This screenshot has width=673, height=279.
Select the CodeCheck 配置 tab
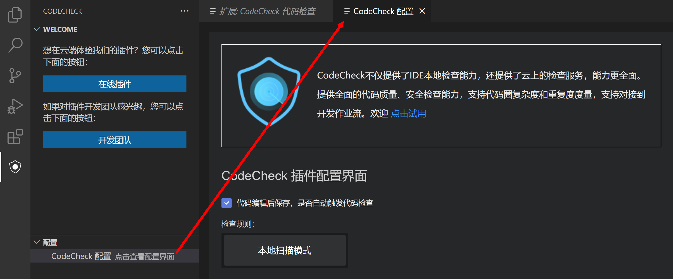tap(378, 11)
